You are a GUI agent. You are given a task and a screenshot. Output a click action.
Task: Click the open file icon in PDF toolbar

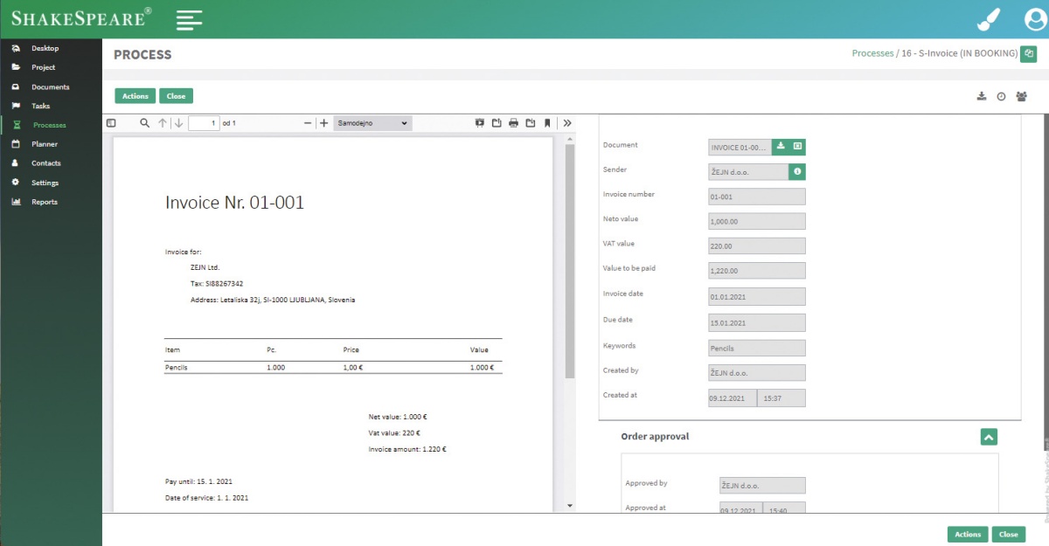(x=497, y=123)
